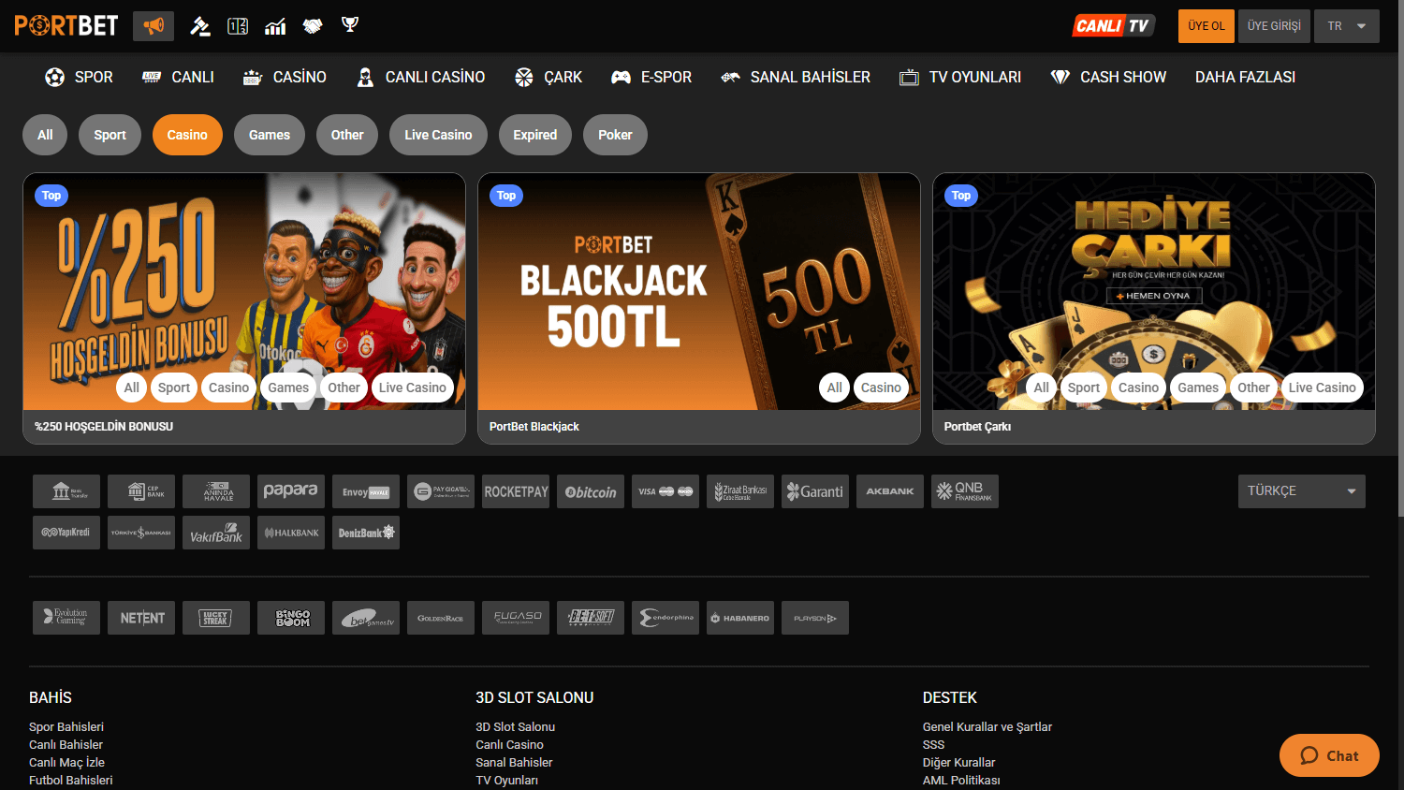Image resolution: width=1404 pixels, height=790 pixels.
Task: Toggle the Sport promotions filter
Action: point(110,135)
